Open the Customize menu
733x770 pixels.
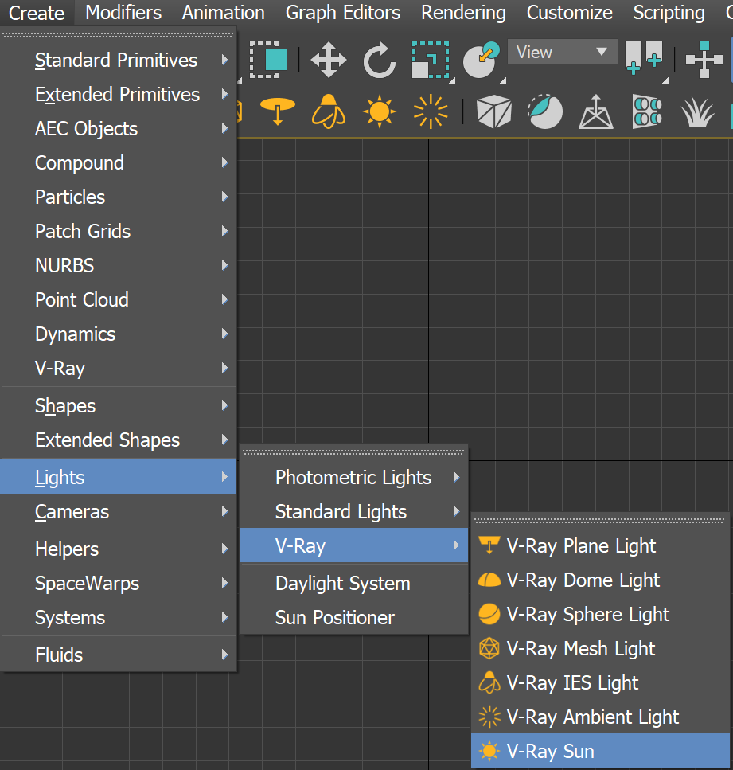[x=569, y=13]
